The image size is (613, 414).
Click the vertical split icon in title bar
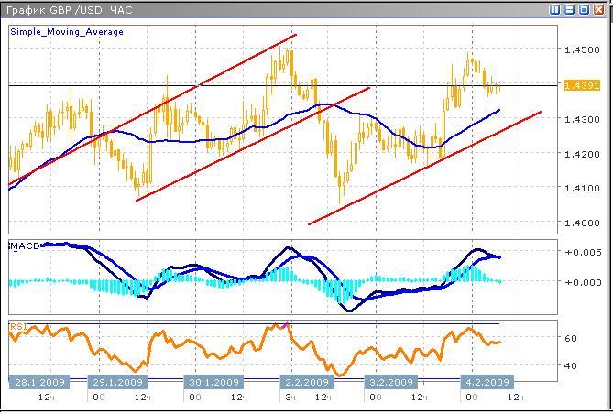556,9
